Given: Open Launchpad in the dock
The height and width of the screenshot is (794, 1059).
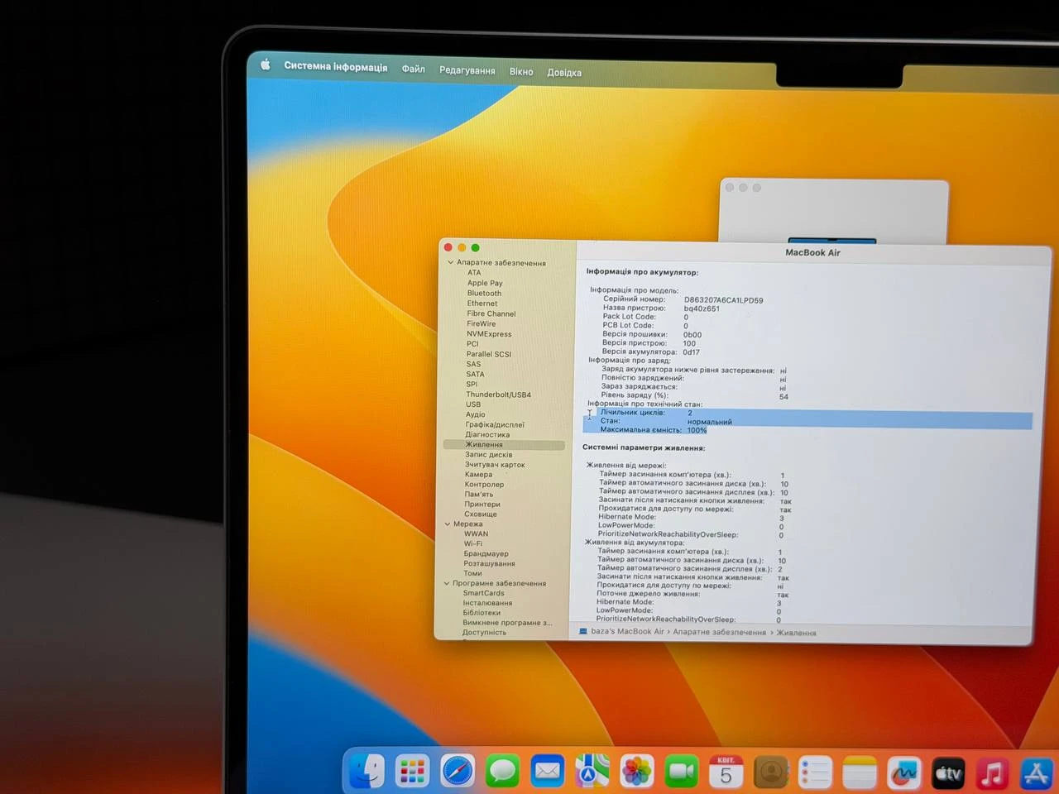Looking at the screenshot, I should [x=412, y=772].
